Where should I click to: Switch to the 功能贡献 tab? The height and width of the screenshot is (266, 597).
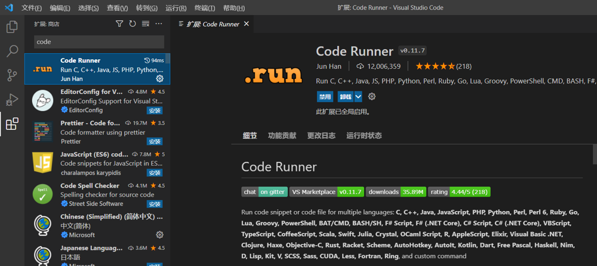[x=282, y=136]
